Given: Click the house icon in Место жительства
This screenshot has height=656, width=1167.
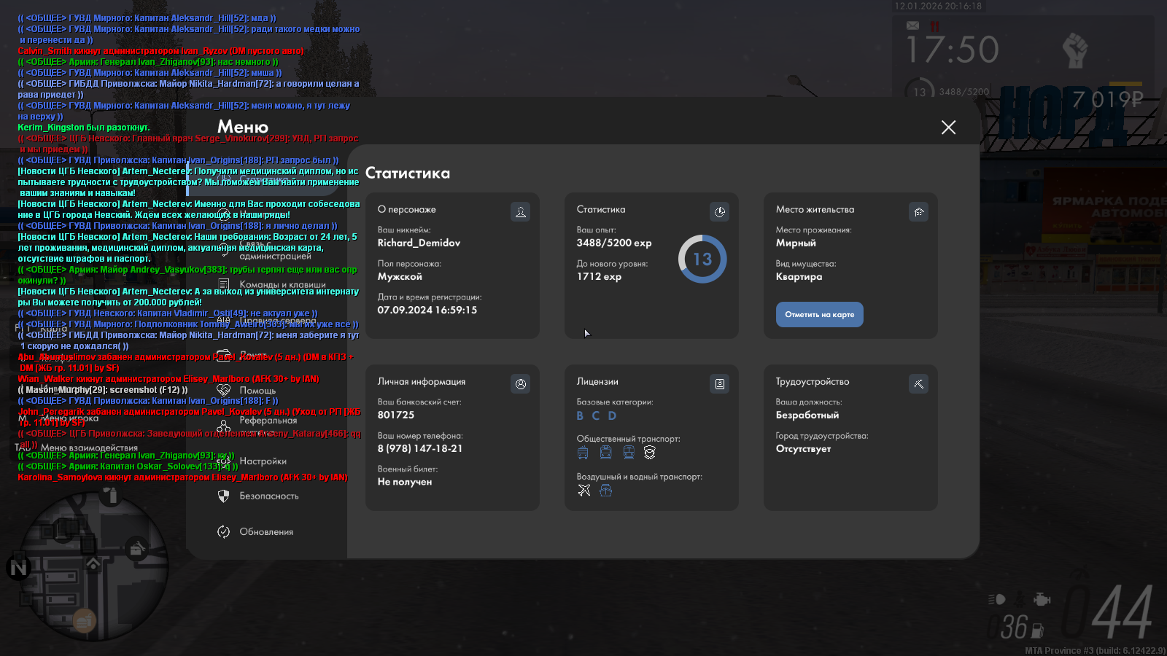Looking at the screenshot, I should click(x=918, y=212).
